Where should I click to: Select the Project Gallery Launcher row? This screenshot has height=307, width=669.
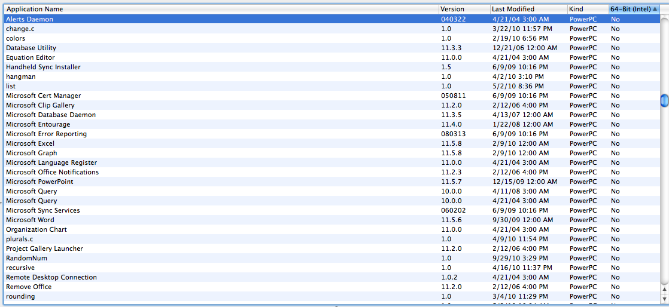click(x=332, y=248)
